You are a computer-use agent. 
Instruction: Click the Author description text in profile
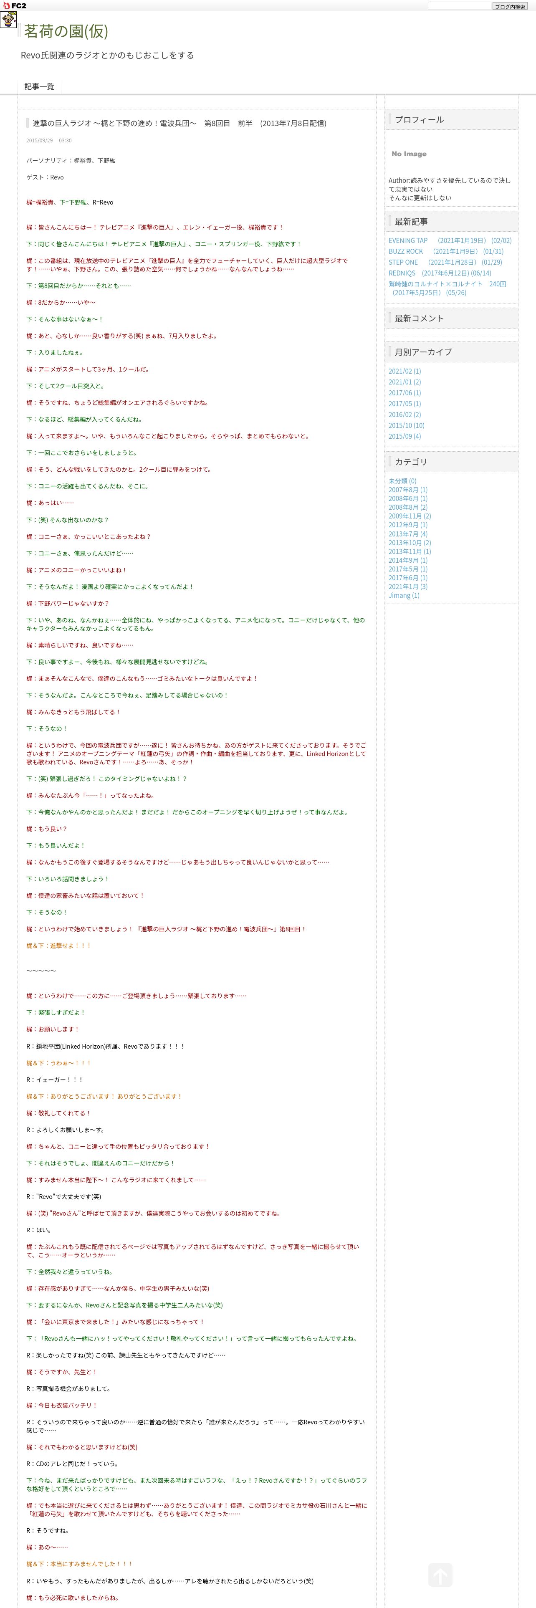click(x=450, y=189)
